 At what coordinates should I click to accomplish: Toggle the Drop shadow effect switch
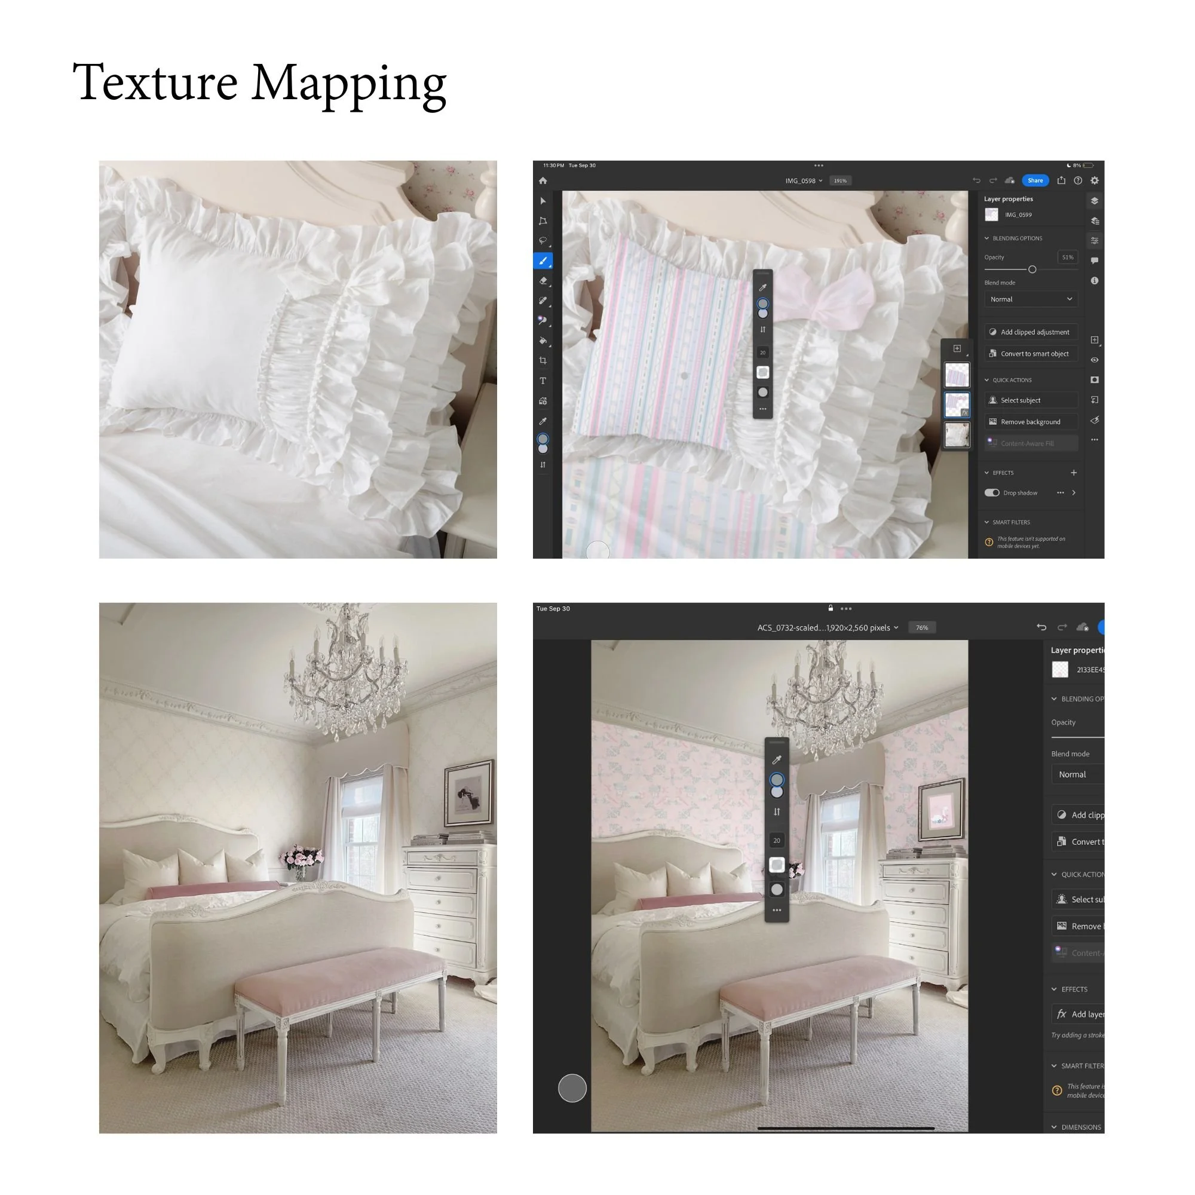coord(991,493)
